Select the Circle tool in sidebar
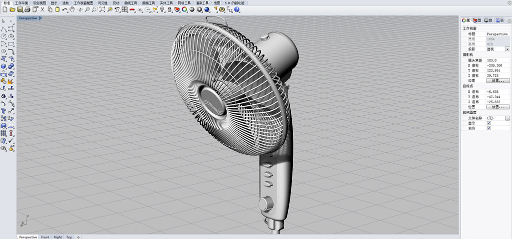512x239 pixels. pyautogui.click(x=4, y=36)
